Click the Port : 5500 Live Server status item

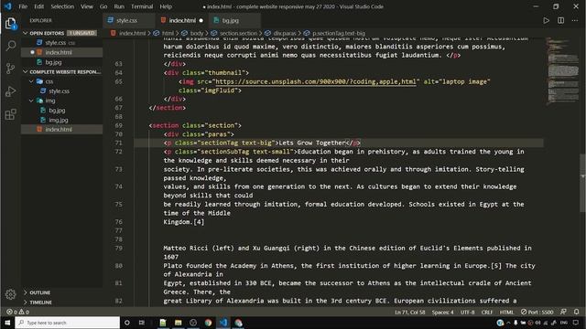click(537, 312)
